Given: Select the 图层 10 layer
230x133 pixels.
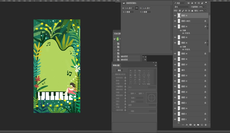Looking at the screenshot, I should [191, 92].
